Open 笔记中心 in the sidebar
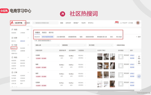151x95 pixels. (14, 48)
